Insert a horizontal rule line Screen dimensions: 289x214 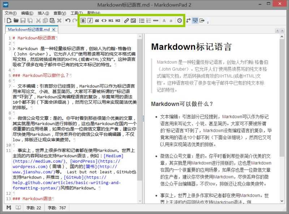(x=156, y=21)
